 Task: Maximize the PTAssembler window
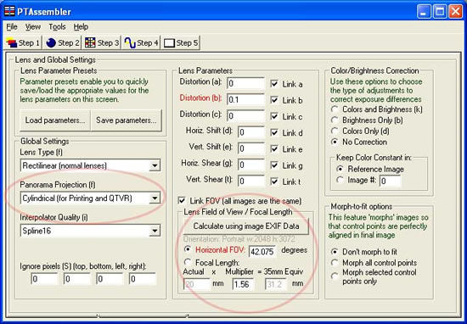click(440, 12)
